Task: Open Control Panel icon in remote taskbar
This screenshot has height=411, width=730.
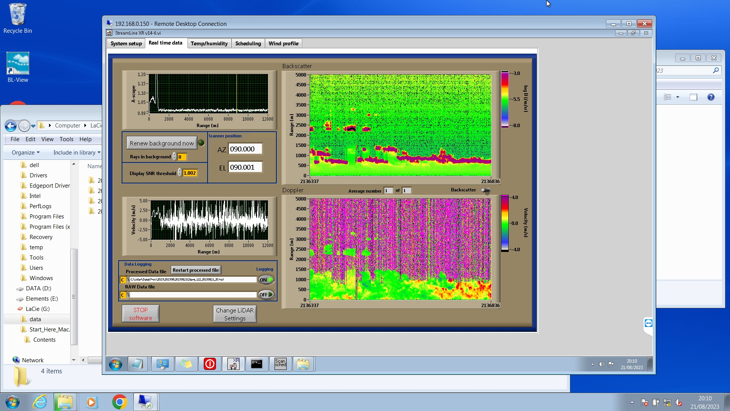Action: [x=162, y=364]
